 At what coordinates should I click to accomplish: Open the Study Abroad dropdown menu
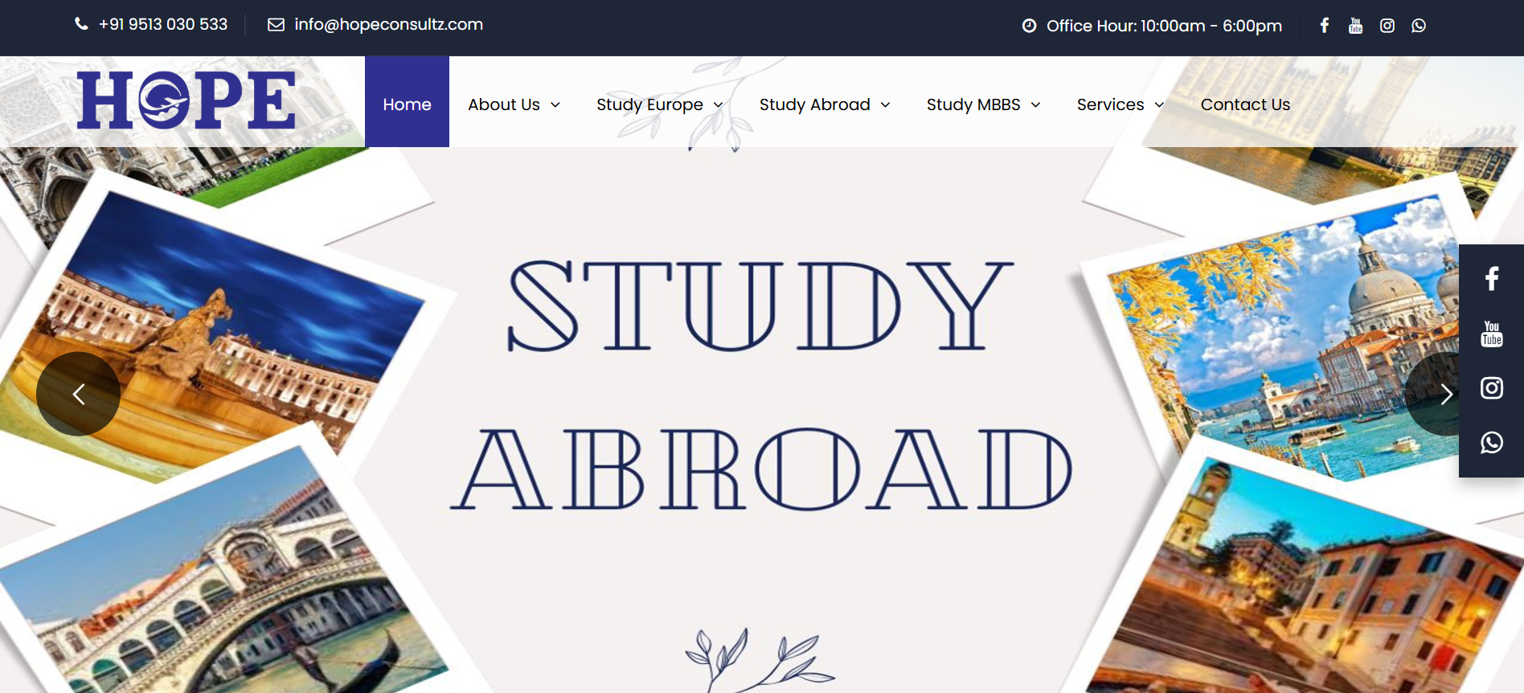click(825, 105)
